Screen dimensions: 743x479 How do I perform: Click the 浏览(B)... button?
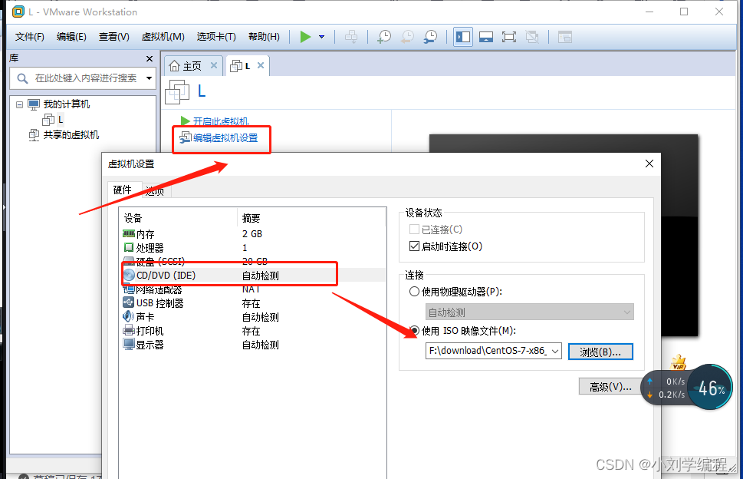point(600,352)
